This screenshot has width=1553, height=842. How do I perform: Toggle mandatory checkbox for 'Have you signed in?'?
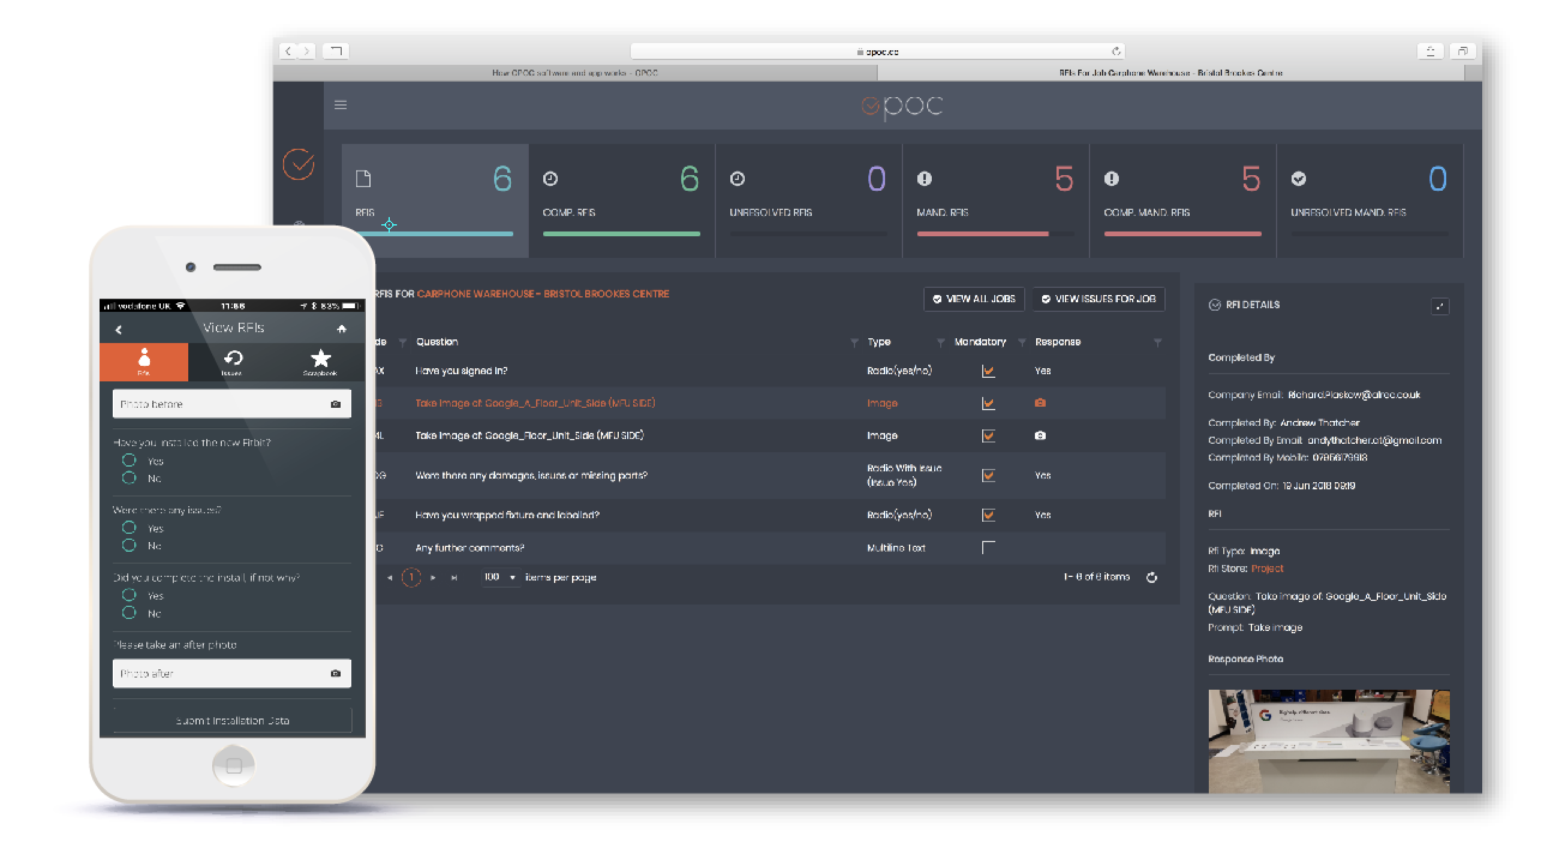pyautogui.click(x=988, y=371)
